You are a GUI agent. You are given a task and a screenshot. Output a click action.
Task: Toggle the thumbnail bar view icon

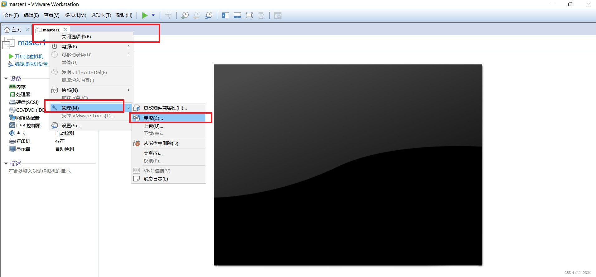click(x=237, y=15)
